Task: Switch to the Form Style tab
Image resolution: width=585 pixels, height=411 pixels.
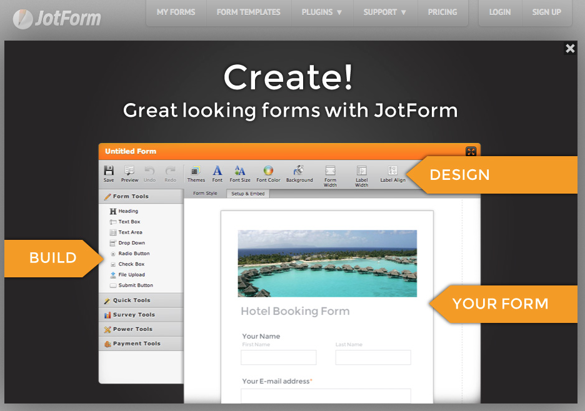Action: [x=205, y=193]
